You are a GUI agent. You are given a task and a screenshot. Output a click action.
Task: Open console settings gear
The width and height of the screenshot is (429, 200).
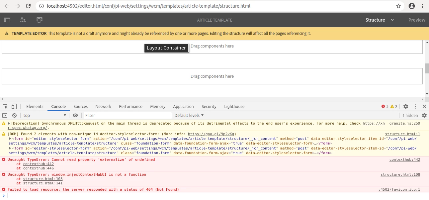tap(424, 115)
